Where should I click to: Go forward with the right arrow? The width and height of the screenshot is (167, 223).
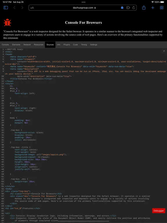22,8
